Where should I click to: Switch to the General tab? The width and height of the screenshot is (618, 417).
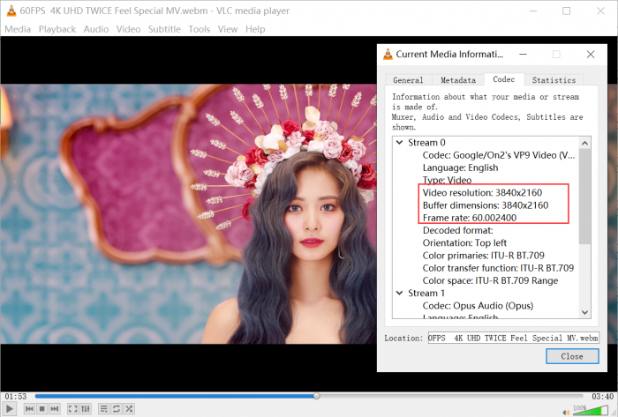[408, 80]
